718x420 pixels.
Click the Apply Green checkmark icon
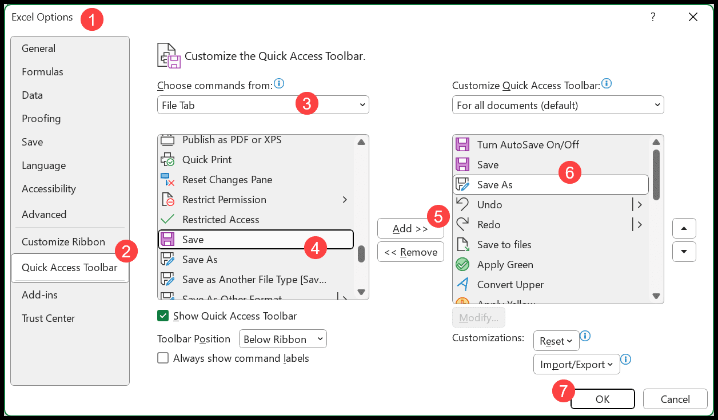pyautogui.click(x=462, y=265)
